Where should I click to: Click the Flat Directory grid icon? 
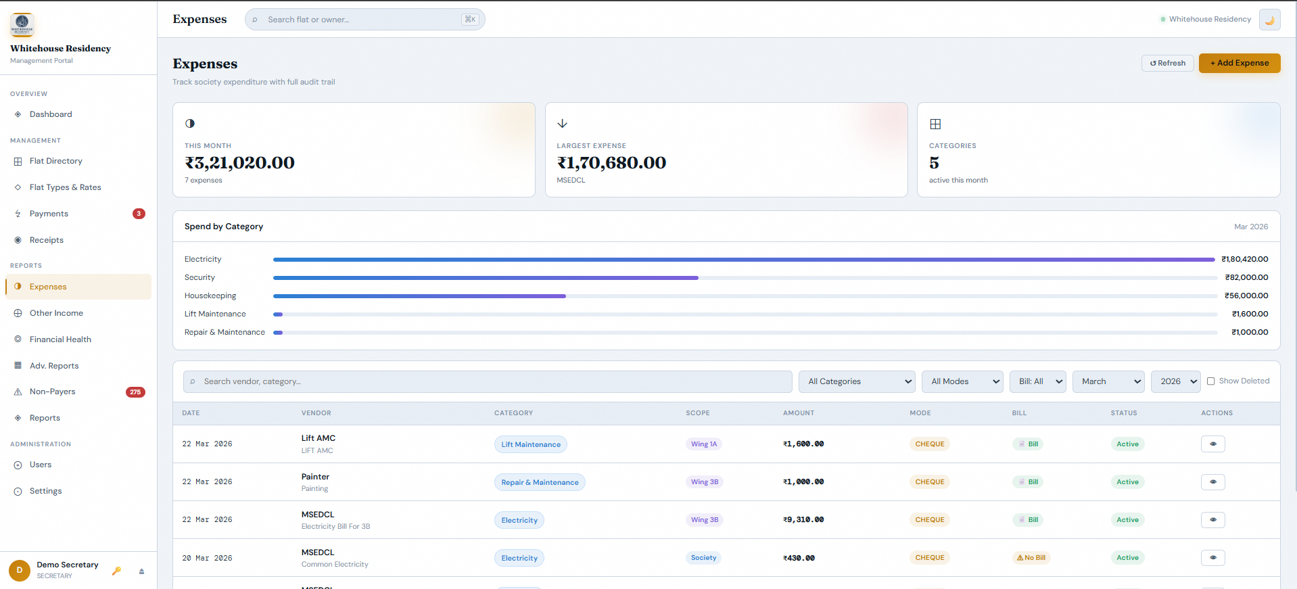[18, 161]
